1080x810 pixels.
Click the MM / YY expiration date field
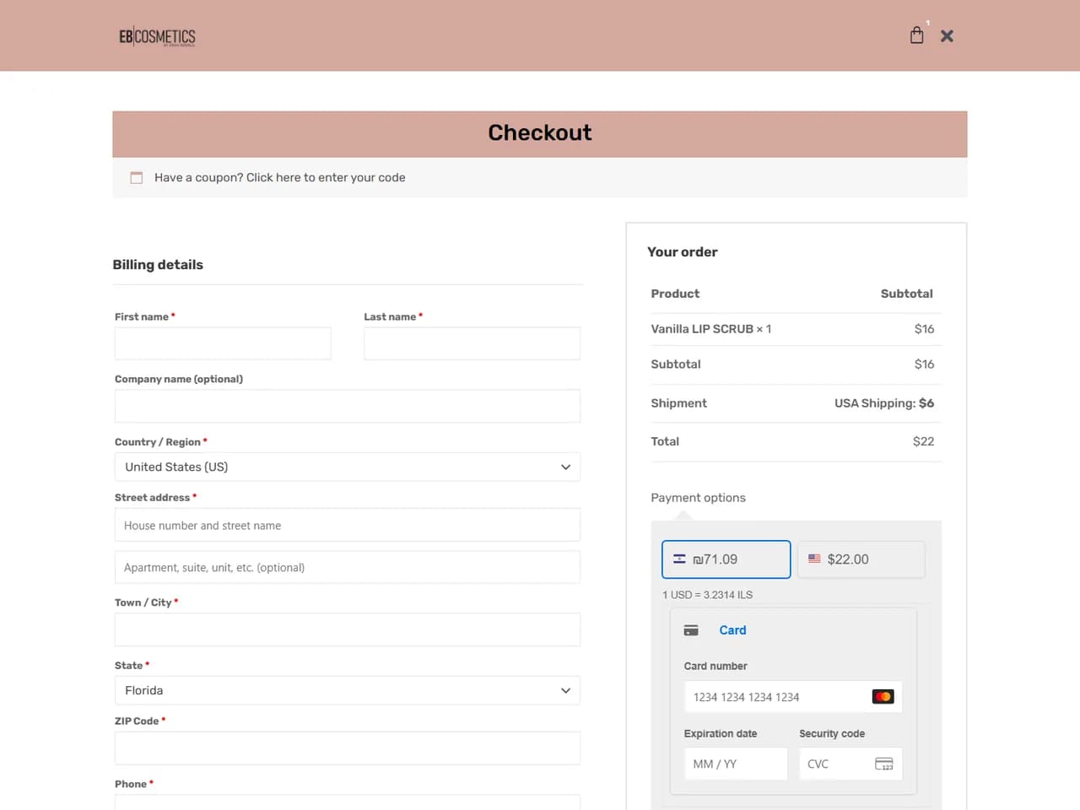coord(736,764)
